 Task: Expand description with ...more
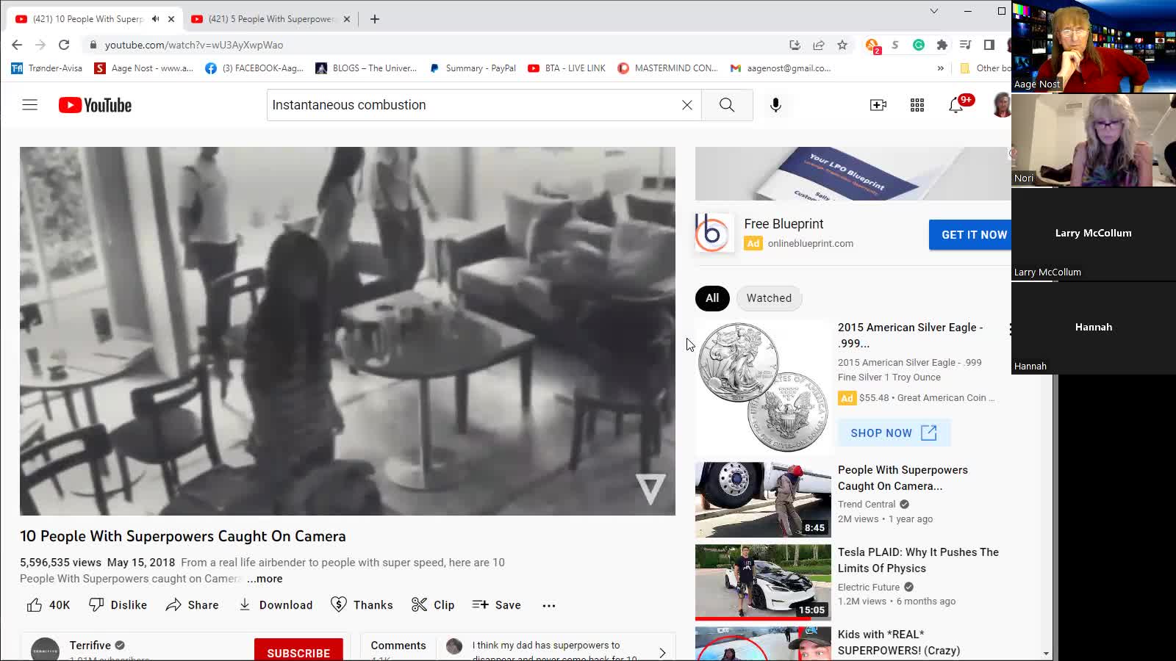click(x=265, y=579)
